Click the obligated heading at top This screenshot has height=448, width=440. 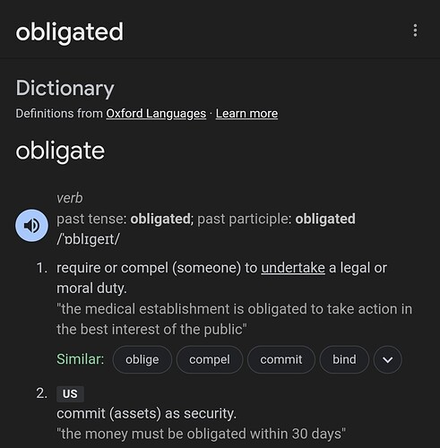pyautogui.click(x=69, y=32)
